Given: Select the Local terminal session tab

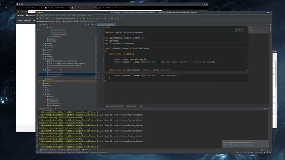Looking at the screenshot, I should [x=49, y=109].
